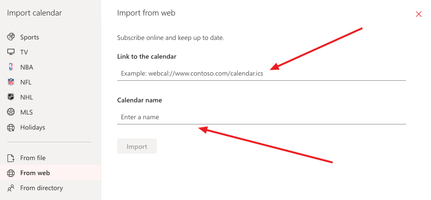Focus the Link to the calendar field

point(262,74)
